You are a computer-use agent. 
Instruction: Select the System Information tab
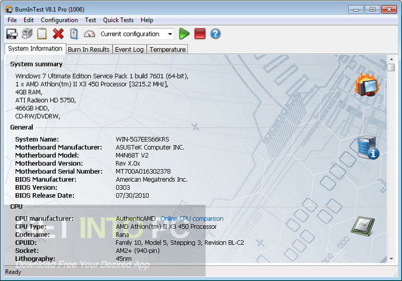(x=35, y=49)
